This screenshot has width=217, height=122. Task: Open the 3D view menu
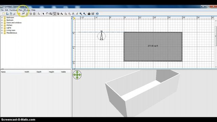pyautogui.click(x=26, y=10)
